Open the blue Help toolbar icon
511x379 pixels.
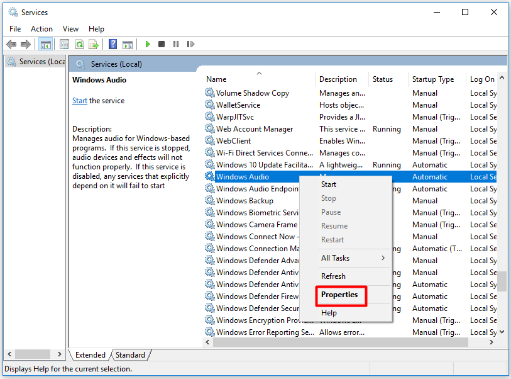coord(113,44)
